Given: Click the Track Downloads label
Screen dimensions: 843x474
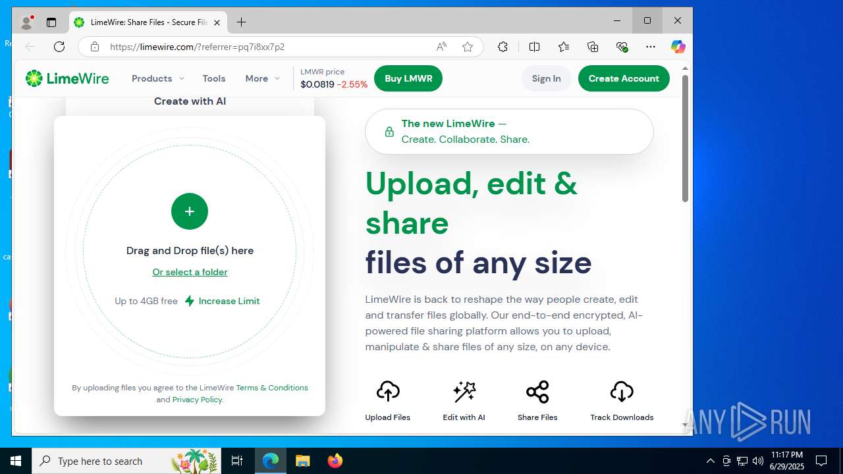Looking at the screenshot, I should pyautogui.click(x=622, y=417).
